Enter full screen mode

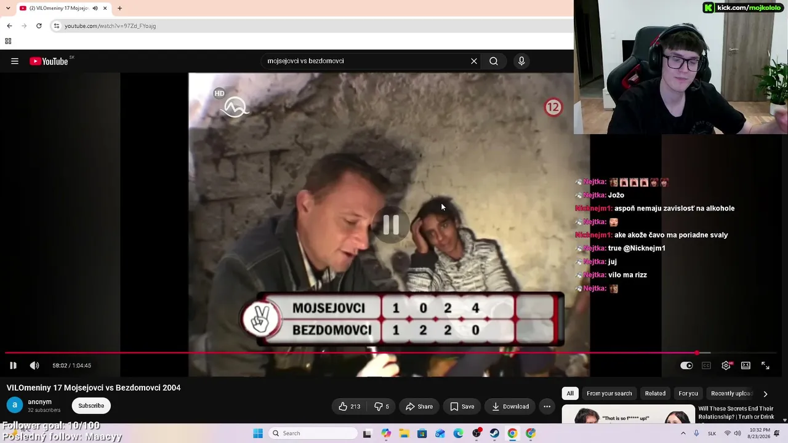tap(765, 365)
